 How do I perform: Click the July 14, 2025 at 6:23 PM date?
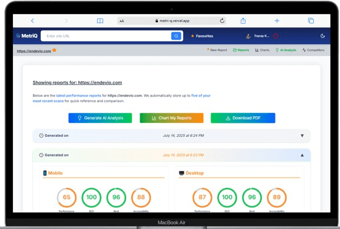tap(184, 155)
